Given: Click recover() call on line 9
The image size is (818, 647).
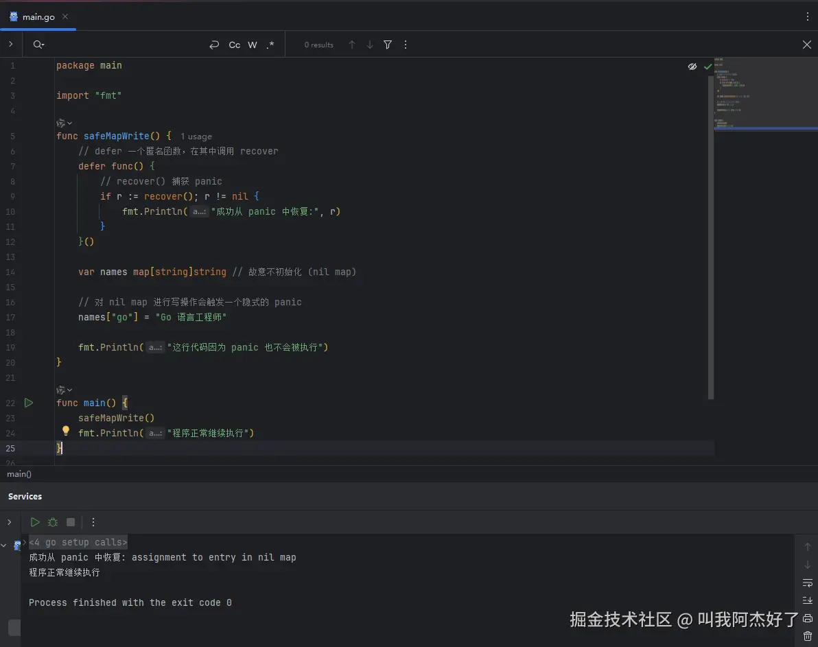Looking at the screenshot, I should click(x=169, y=196).
